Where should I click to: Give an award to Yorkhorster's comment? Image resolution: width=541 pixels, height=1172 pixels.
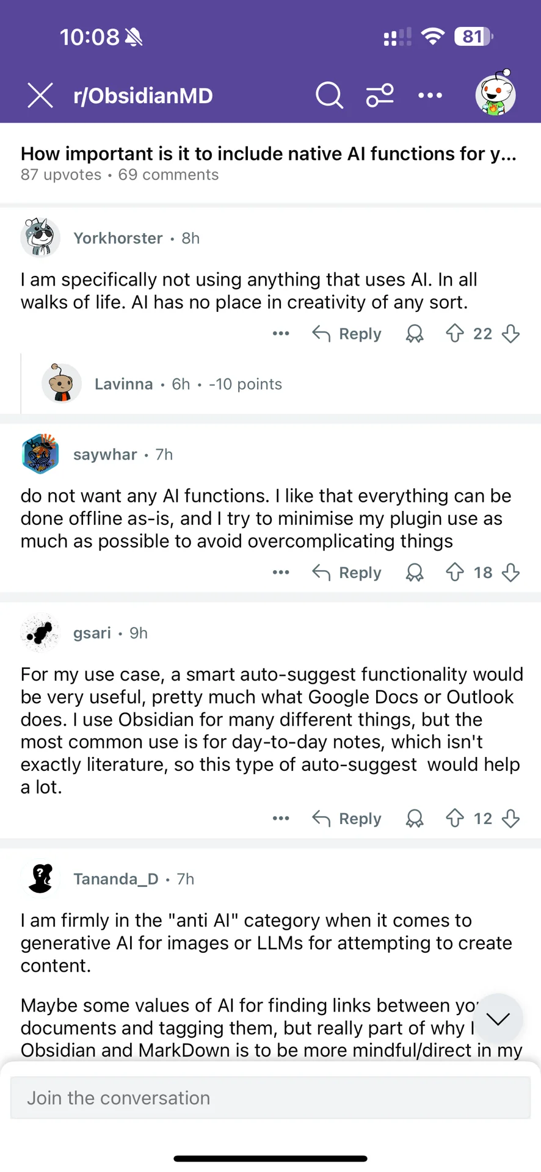pyautogui.click(x=415, y=334)
